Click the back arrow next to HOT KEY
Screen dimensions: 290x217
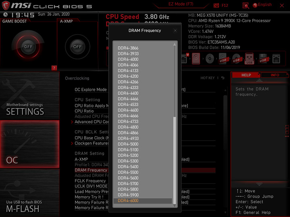point(223,78)
